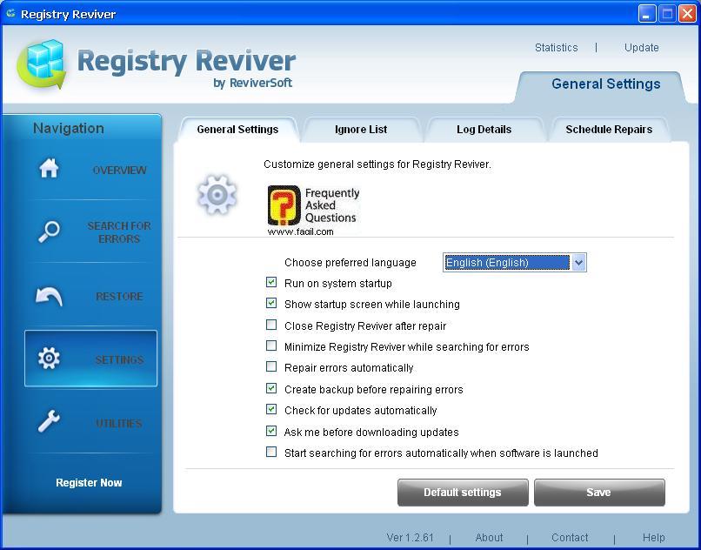This screenshot has width=701, height=550.
Task: Open the Statistics link at top
Action: (557, 48)
